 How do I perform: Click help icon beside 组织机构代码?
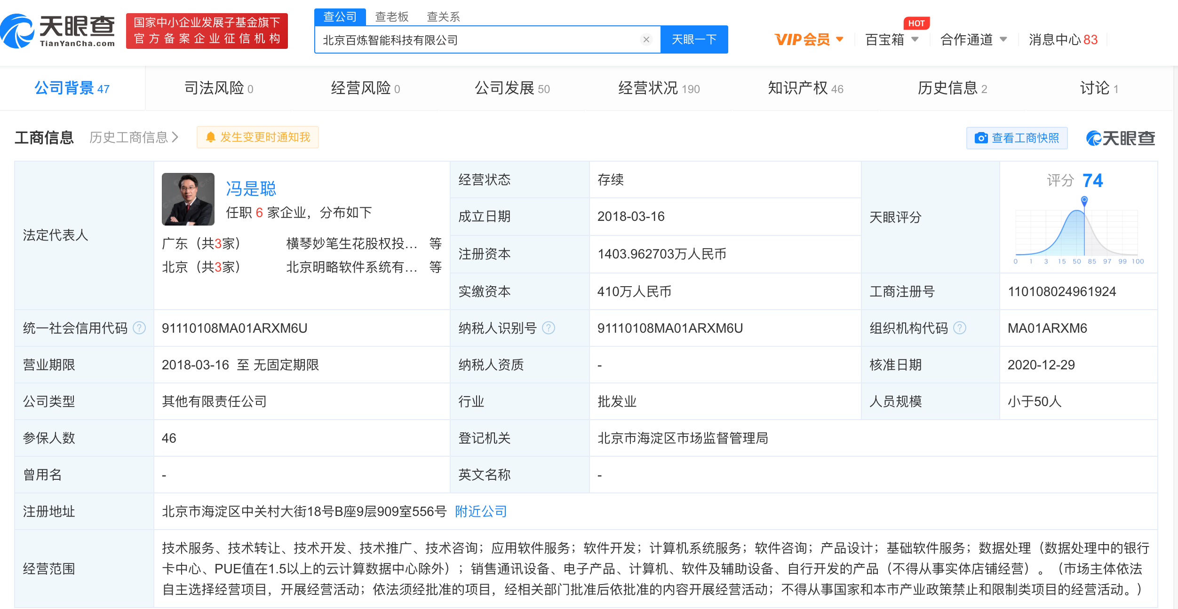960,328
